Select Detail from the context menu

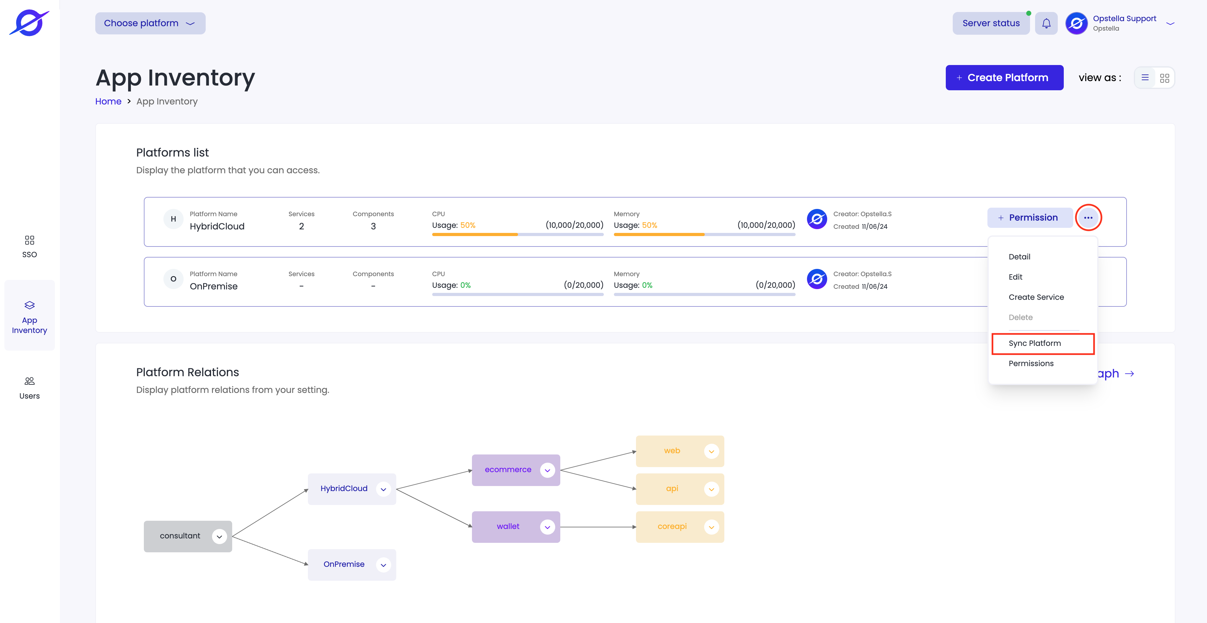(1019, 256)
